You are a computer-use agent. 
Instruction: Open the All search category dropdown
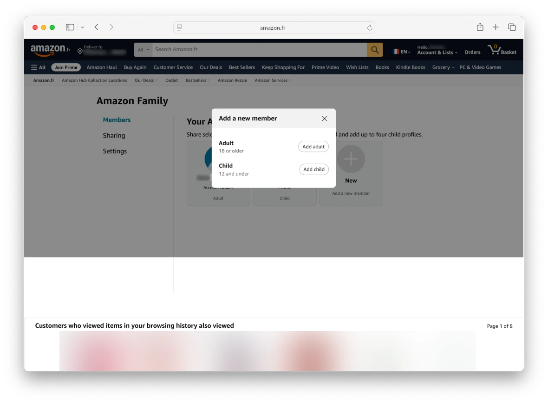[x=144, y=50]
